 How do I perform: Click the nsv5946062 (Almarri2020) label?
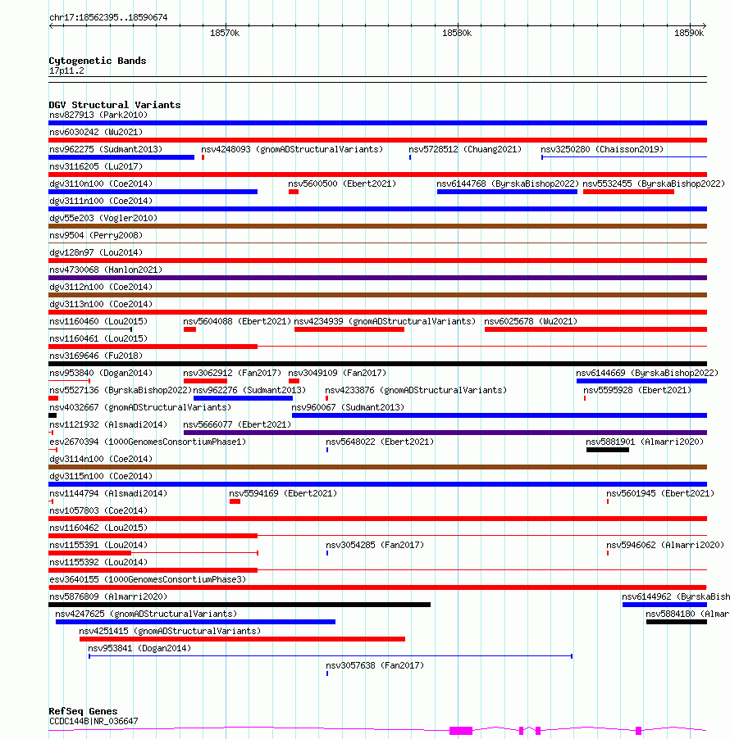pyautogui.click(x=665, y=545)
